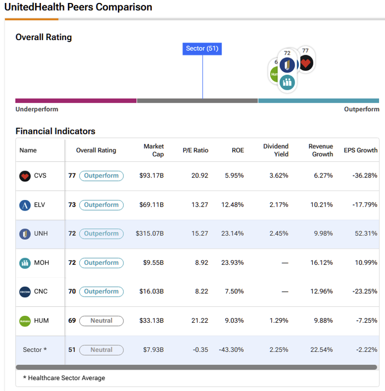Click the Outperform badge in the ELV row

(101, 205)
